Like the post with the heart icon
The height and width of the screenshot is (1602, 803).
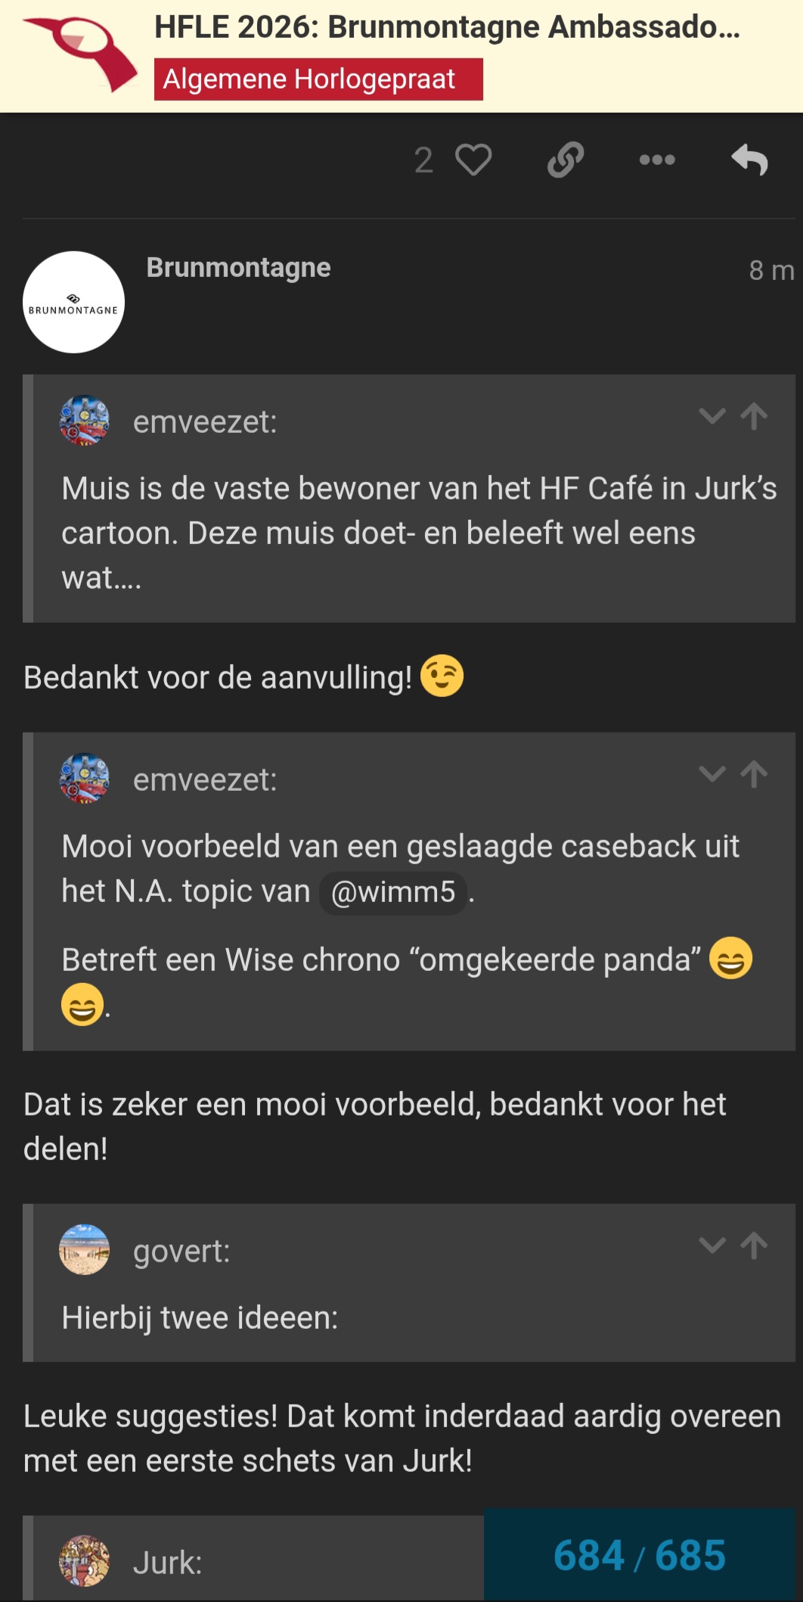[473, 160]
